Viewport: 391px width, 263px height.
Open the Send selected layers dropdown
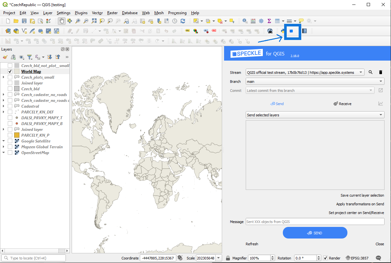click(x=315, y=115)
